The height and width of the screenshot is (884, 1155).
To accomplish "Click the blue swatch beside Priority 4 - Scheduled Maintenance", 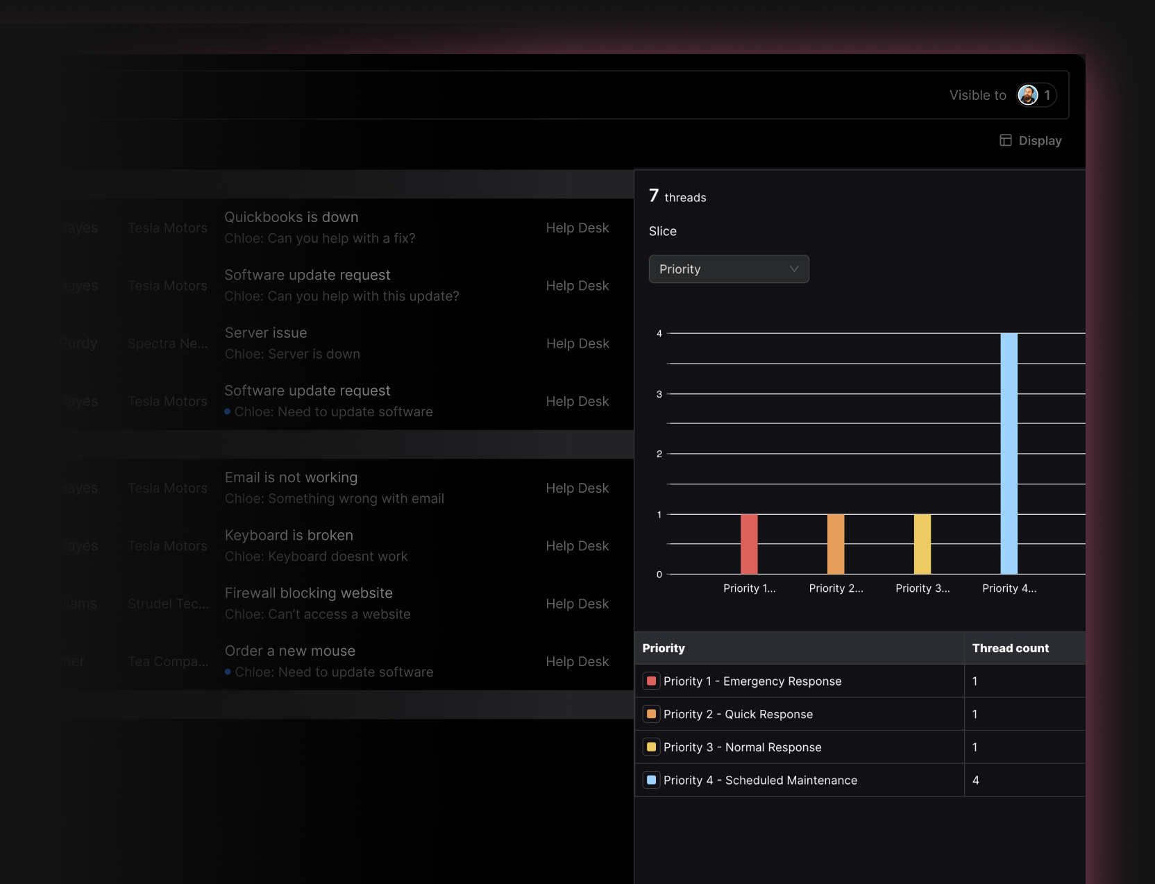I will pos(651,780).
